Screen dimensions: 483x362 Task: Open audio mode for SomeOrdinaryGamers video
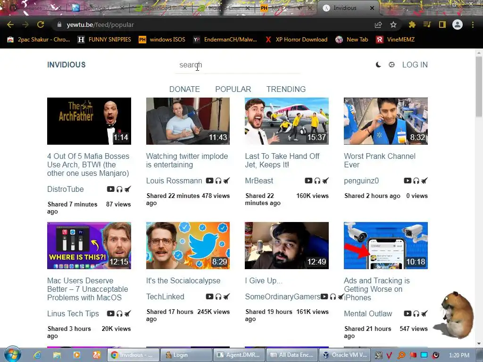333,297
